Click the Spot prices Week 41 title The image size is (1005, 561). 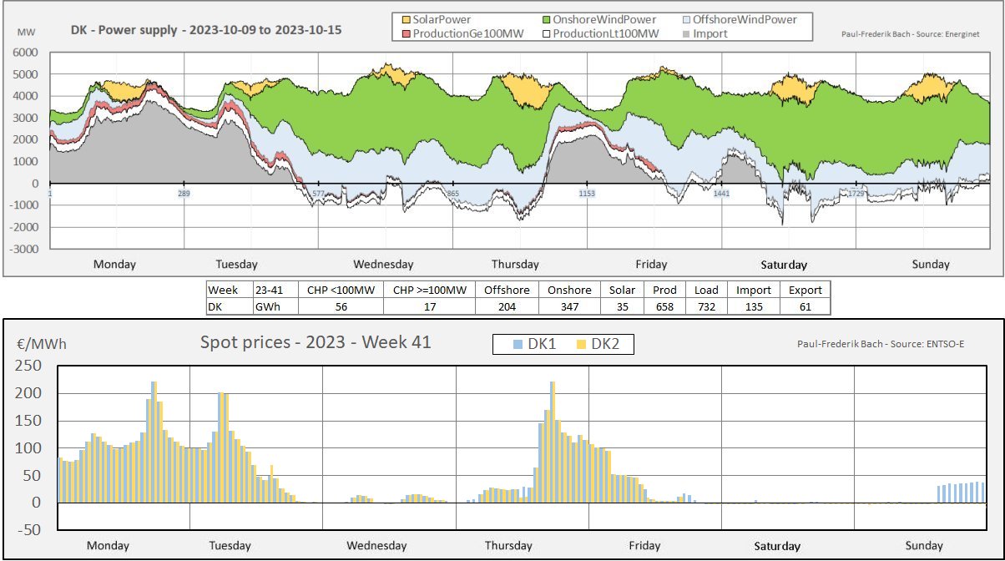[x=316, y=341]
